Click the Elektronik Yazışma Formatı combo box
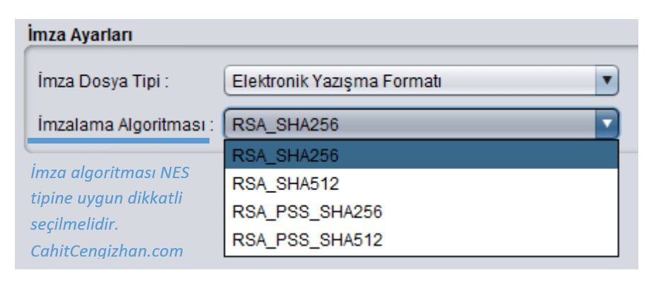 410,81
